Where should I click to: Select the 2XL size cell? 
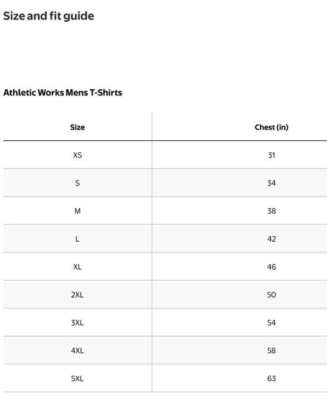coord(77,295)
